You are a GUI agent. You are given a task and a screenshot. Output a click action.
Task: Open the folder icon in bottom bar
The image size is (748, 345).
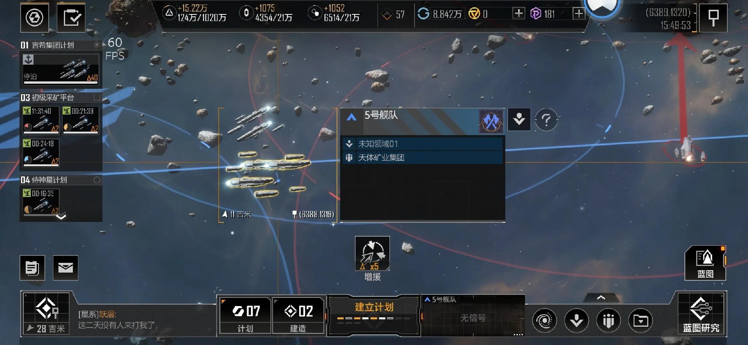(640, 320)
